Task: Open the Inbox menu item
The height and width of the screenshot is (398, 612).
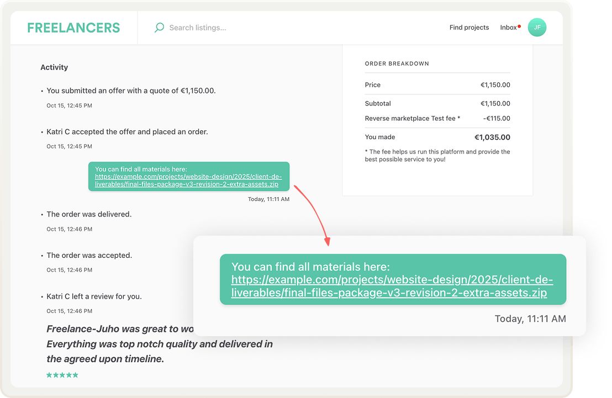Action: [x=508, y=27]
